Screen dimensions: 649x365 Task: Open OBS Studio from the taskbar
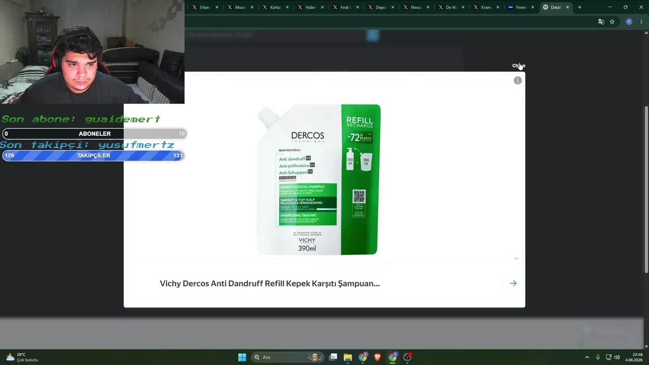click(x=407, y=357)
